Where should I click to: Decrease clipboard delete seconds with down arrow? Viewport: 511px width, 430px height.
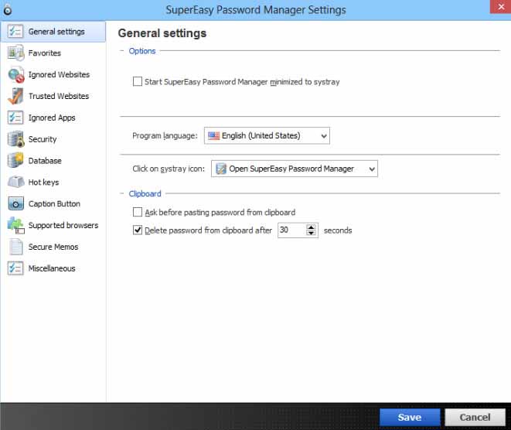tap(312, 233)
